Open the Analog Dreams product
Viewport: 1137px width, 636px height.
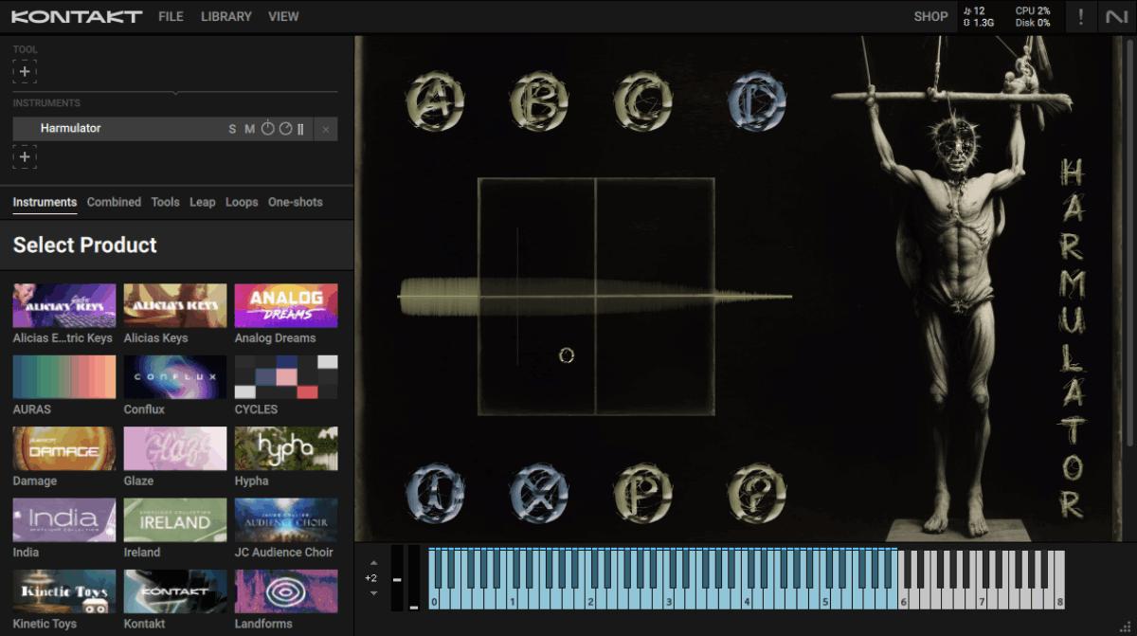286,305
